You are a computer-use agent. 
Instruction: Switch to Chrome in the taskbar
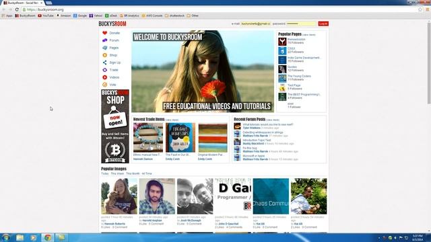point(48,237)
